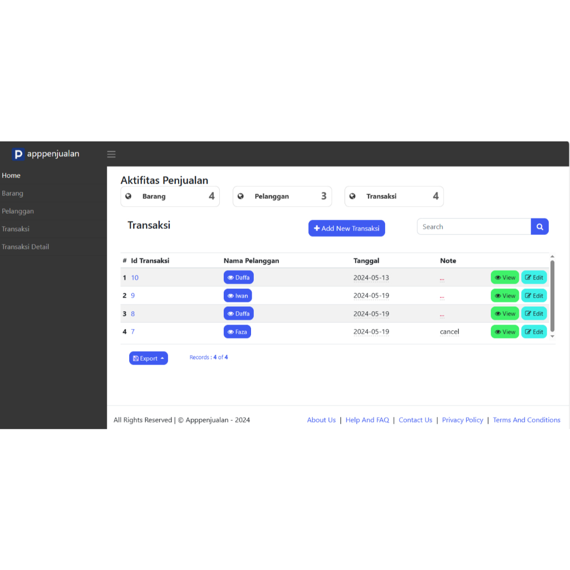Open the sidebar with the hamburger menu icon

(111, 154)
